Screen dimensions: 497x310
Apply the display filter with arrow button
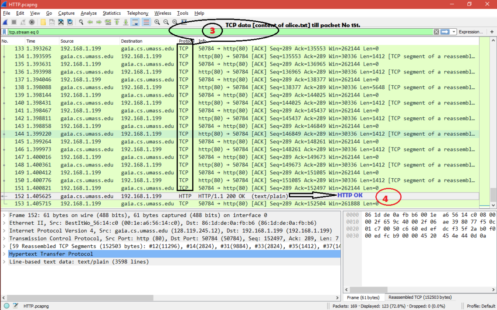pyautogui.click(x=445, y=32)
